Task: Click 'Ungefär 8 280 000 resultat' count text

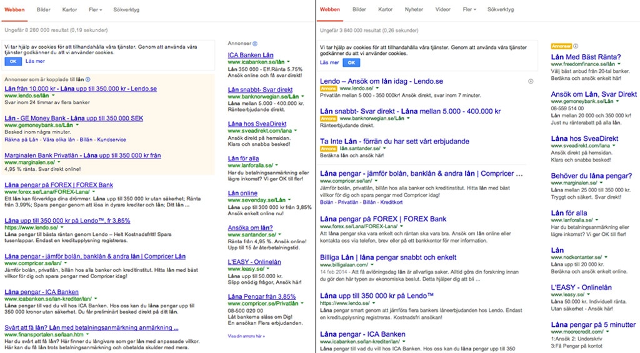Action: click(x=56, y=30)
